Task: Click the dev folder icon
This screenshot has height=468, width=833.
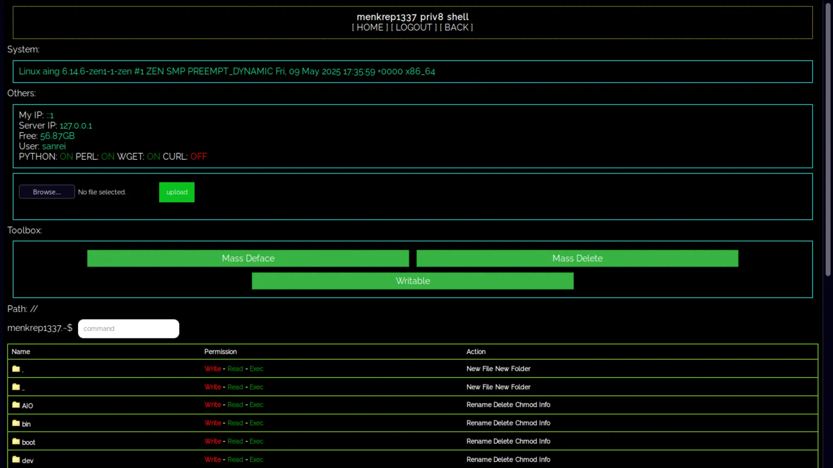Action: click(16, 459)
